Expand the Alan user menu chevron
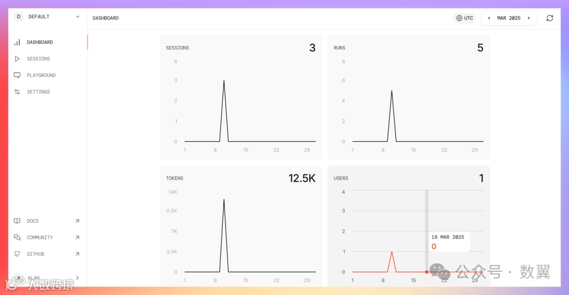This screenshot has height=295, width=569. click(x=77, y=278)
